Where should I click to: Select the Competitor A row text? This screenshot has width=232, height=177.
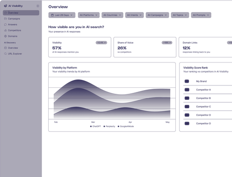pos(203,90)
